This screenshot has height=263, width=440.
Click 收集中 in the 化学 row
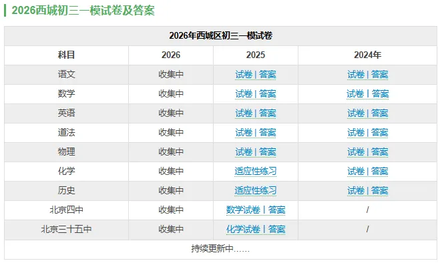(x=171, y=171)
